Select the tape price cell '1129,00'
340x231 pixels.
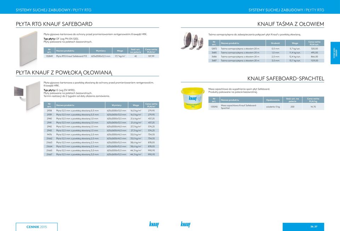pyautogui.click(x=314, y=60)
